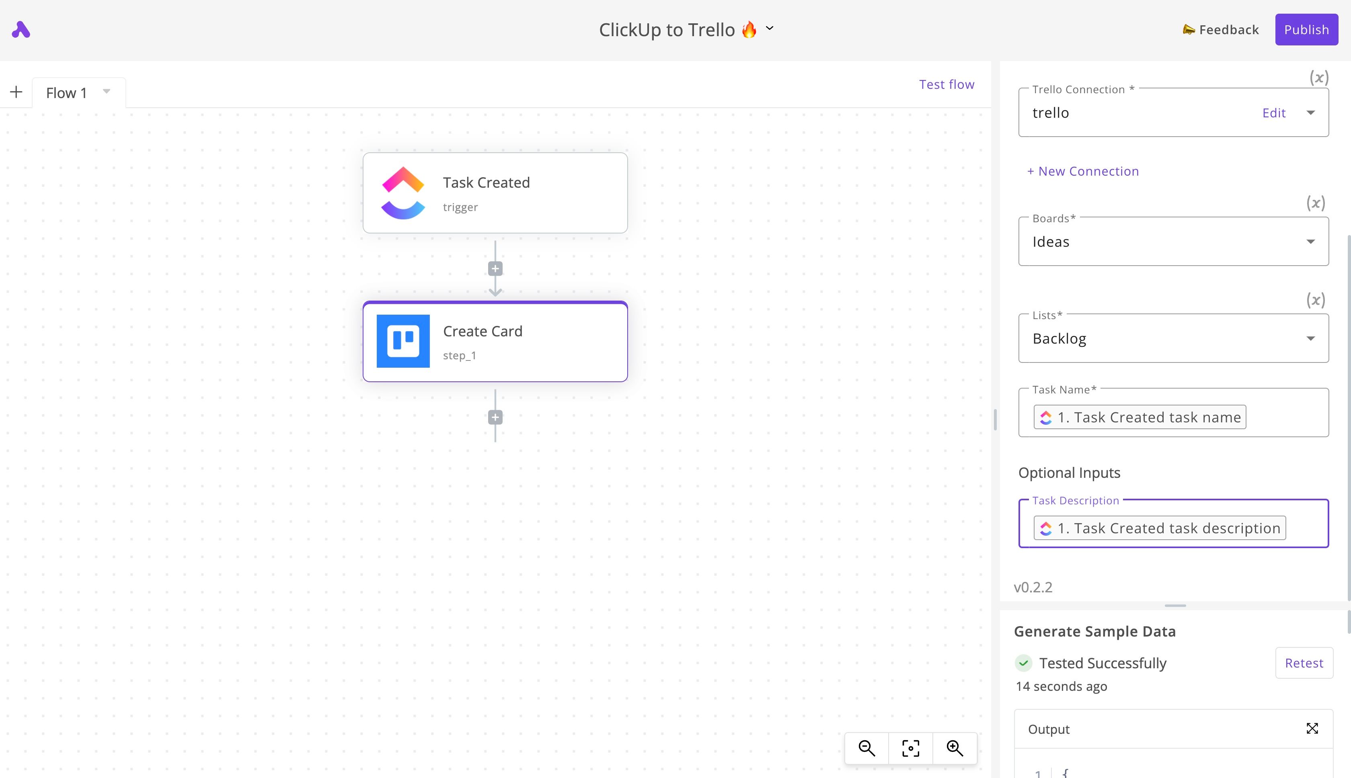
Task: Open the Boards dropdown showing Ideas
Action: click(1174, 242)
